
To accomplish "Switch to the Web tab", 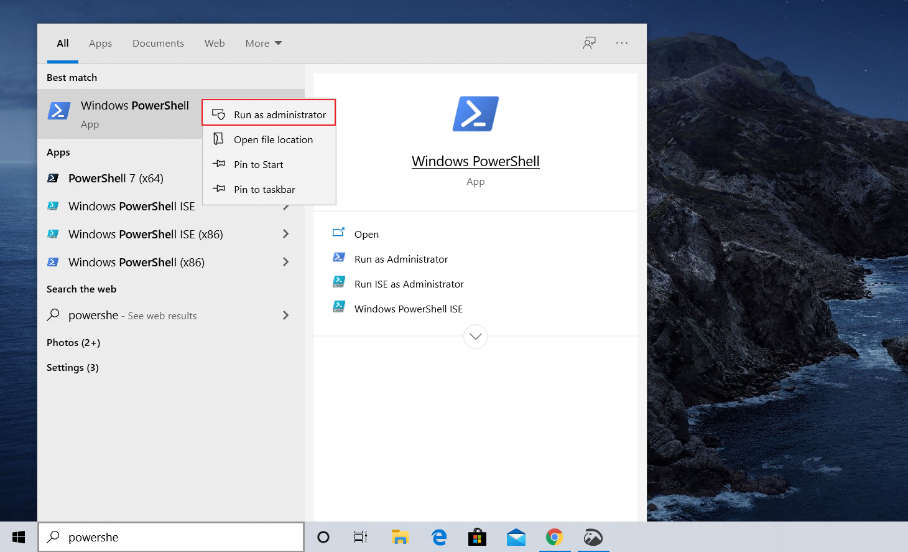I will tap(215, 43).
